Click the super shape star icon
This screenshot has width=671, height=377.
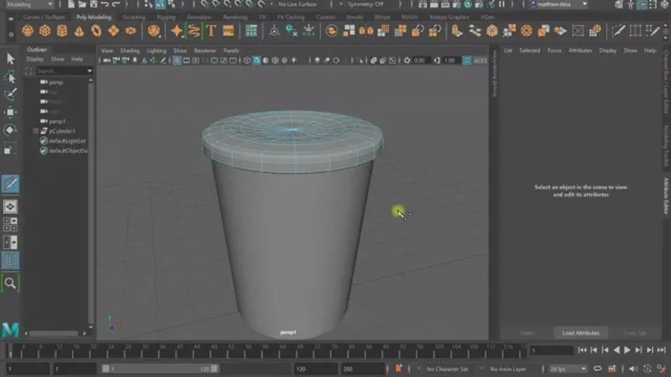coord(177,31)
